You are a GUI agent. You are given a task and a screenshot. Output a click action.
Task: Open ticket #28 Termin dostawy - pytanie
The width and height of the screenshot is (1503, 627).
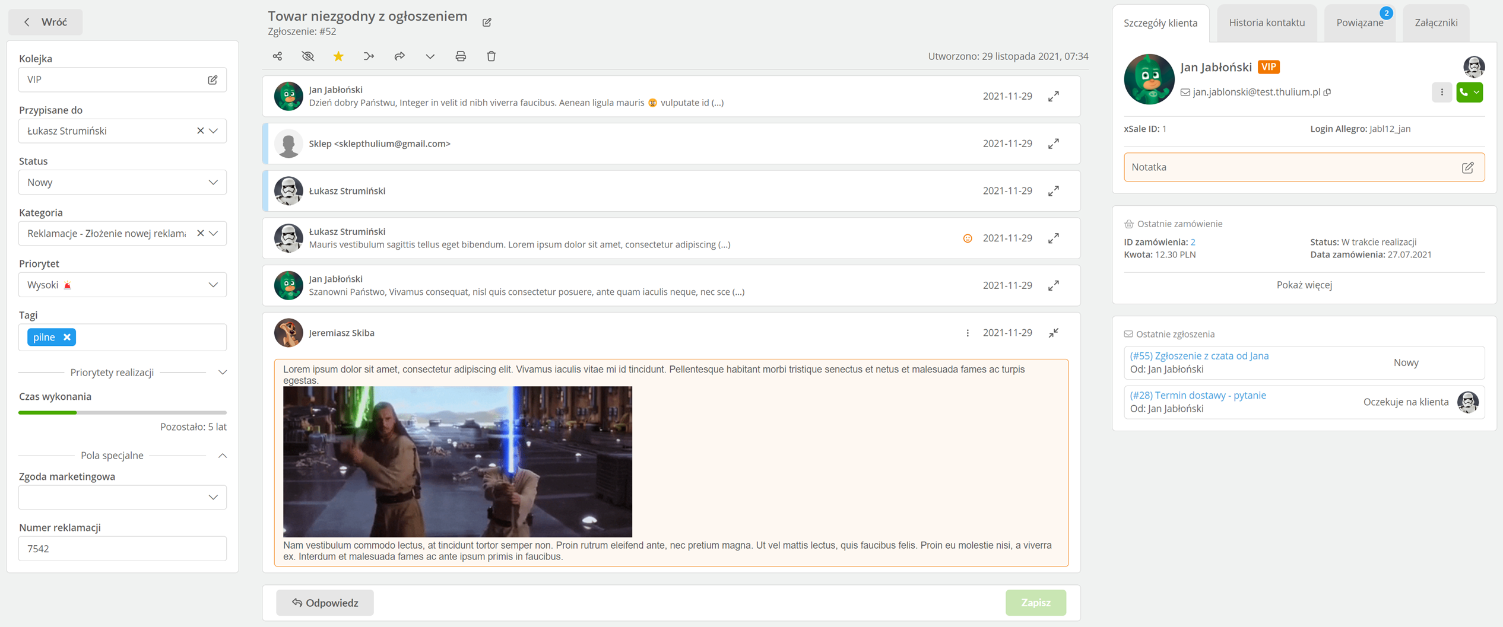pos(1197,395)
